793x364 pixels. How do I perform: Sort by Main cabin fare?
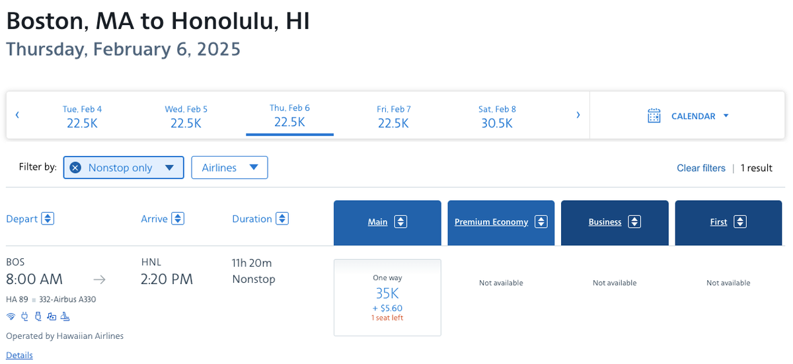pos(400,223)
